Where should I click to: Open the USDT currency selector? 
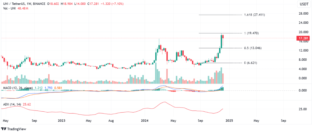(304, 4)
